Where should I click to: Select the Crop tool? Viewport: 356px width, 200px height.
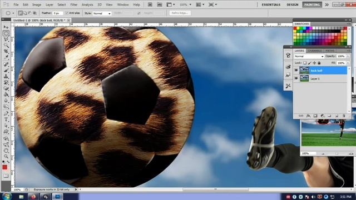click(x=6, y=52)
